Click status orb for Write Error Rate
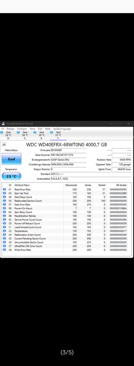This screenshot has width=134, height=366. point(5,250)
